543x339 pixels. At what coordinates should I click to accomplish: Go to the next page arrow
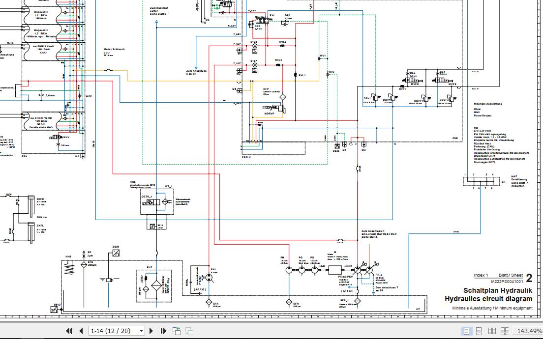click(151, 331)
